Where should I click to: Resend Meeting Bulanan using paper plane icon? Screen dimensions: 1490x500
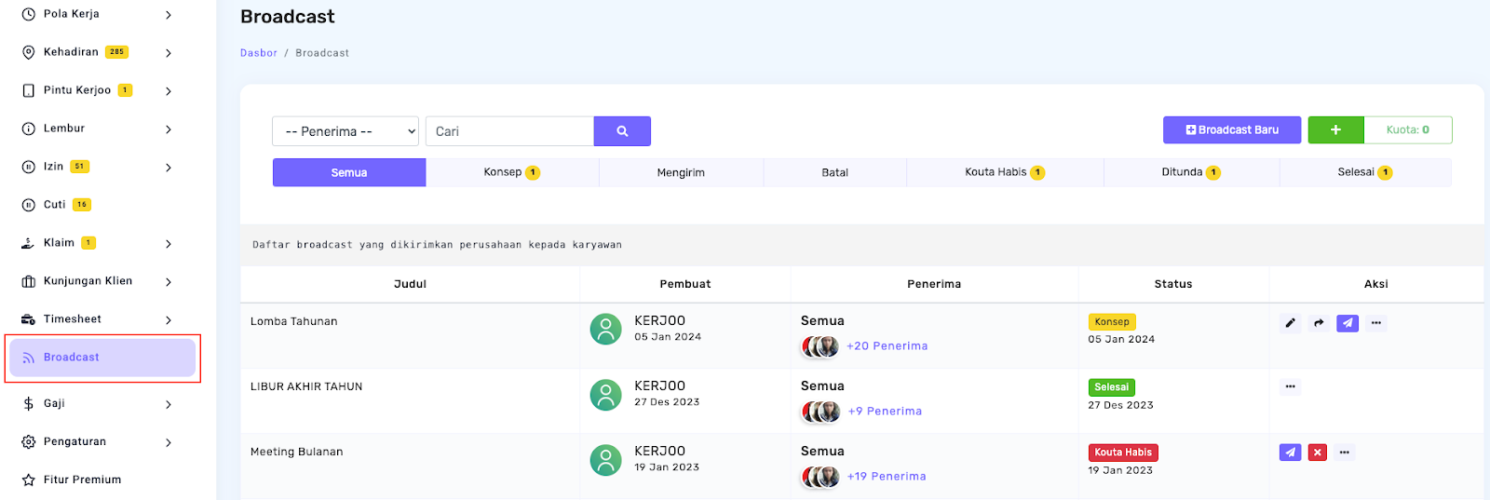pos(1290,453)
